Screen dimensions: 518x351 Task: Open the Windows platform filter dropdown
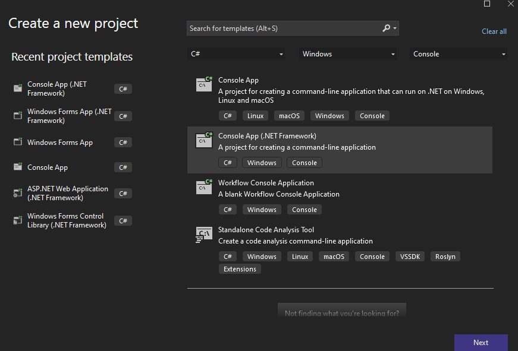tap(348, 54)
